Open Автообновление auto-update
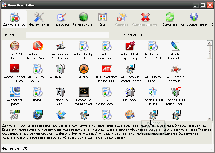The image size is (215, 153). click(194, 19)
